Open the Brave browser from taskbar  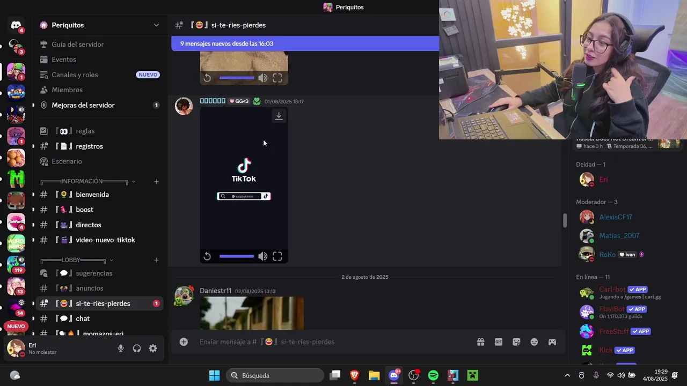coord(355,375)
